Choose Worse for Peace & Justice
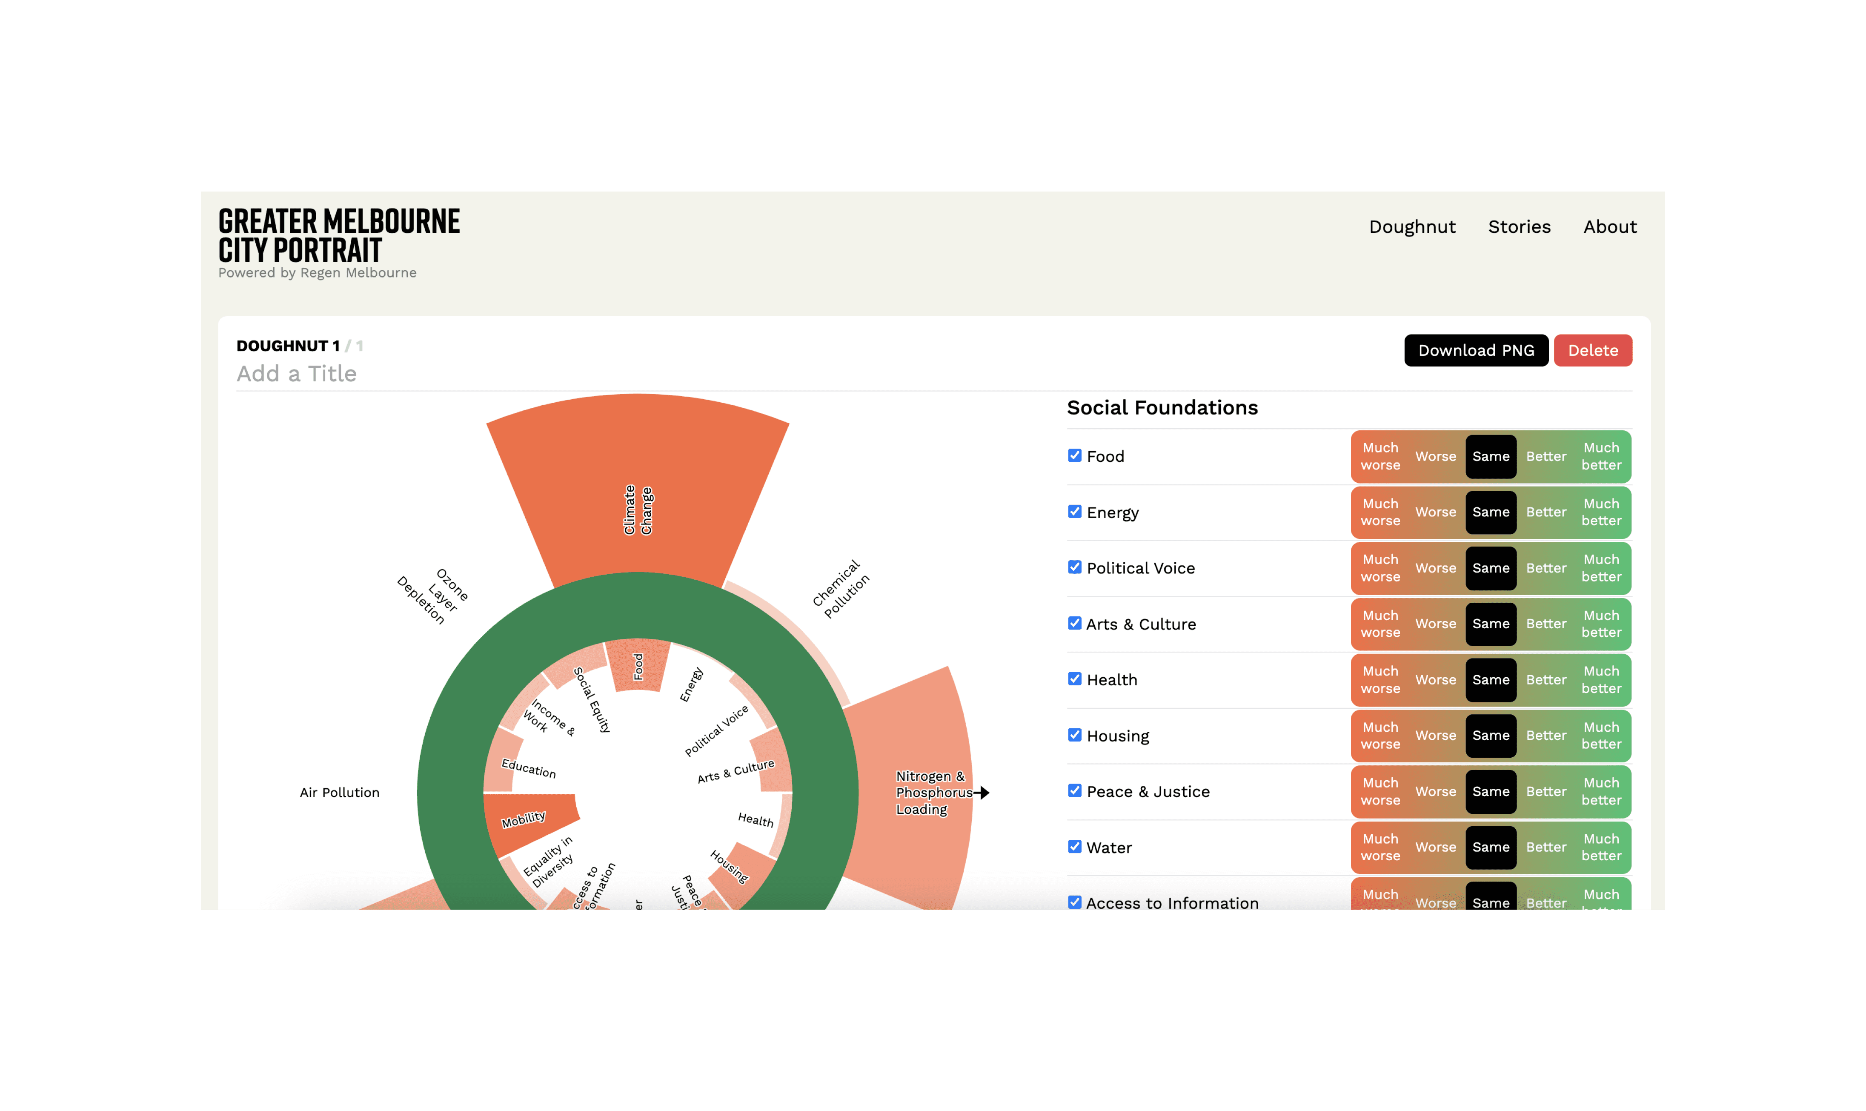Screen dimensions: 1866x1111 click(x=1436, y=791)
